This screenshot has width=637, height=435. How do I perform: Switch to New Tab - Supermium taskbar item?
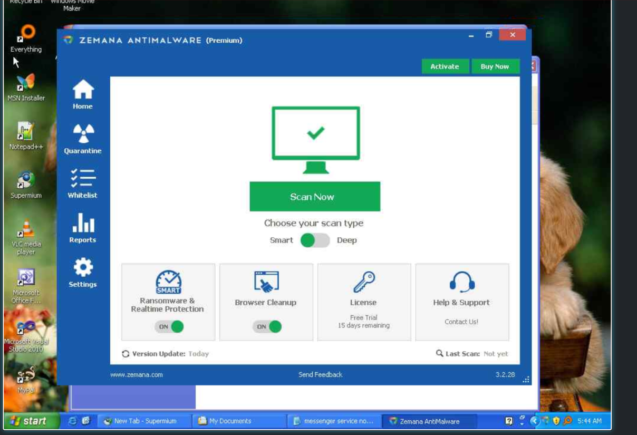point(144,421)
